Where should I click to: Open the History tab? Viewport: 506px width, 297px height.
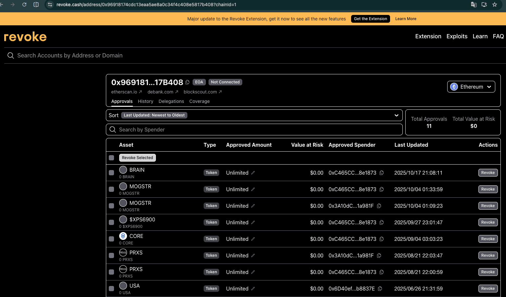click(145, 101)
